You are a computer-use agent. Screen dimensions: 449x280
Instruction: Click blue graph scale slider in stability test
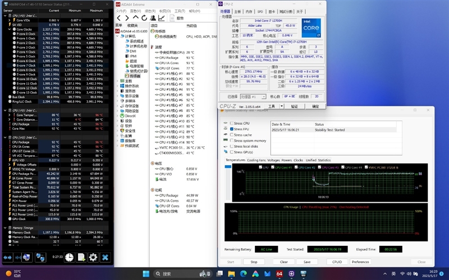(x=228, y=166)
